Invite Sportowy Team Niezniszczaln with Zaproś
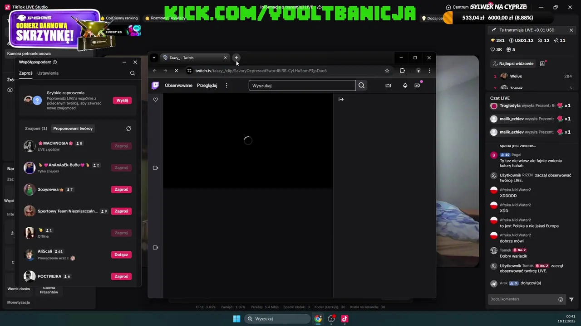The height and width of the screenshot is (326, 581). pos(121,211)
